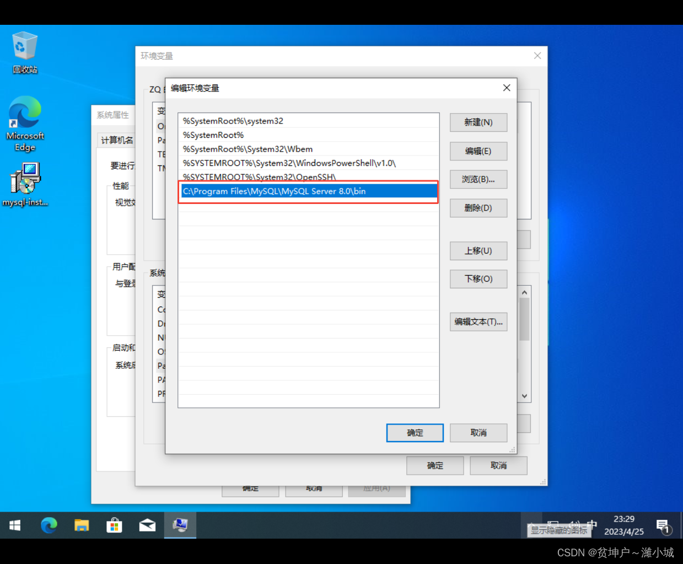The width and height of the screenshot is (683, 564).
Task: Select the %SystemRoot%\System32\Wbem entry
Action: pos(309,149)
